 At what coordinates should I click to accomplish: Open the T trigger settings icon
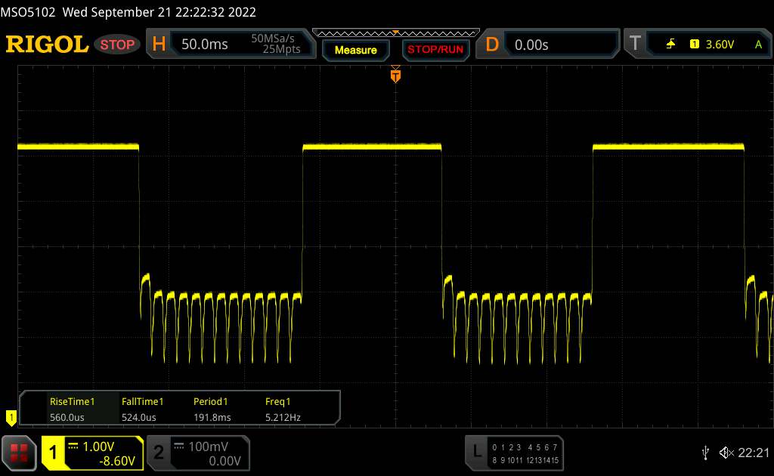[x=634, y=45]
